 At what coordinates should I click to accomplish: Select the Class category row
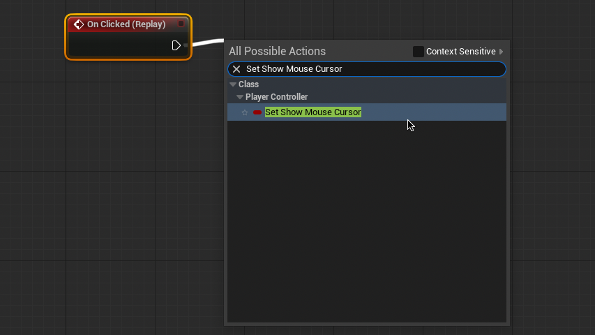pyautogui.click(x=248, y=84)
